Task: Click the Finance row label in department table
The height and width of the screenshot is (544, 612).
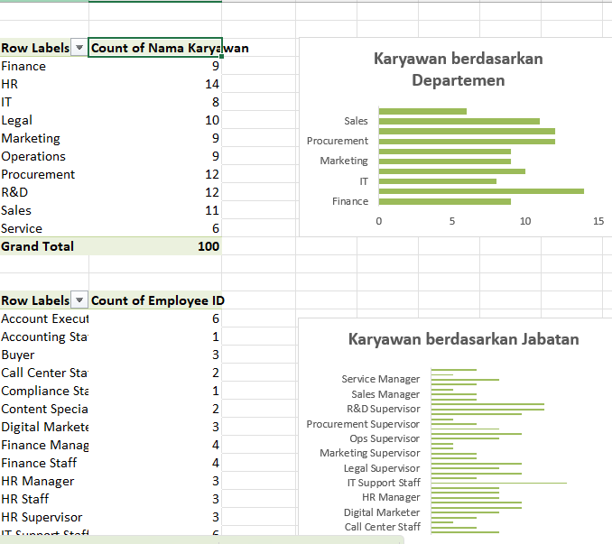Action: click(23, 66)
